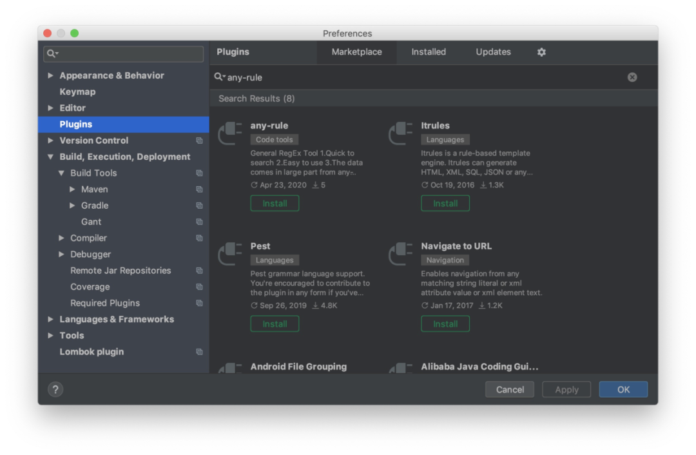
Task: Expand the Languages & Frameworks section
Action: tap(51, 319)
